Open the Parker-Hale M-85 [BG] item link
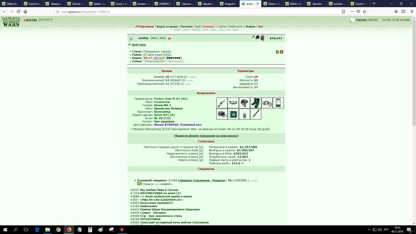Screen dimensions: 416x234 [170, 99]
